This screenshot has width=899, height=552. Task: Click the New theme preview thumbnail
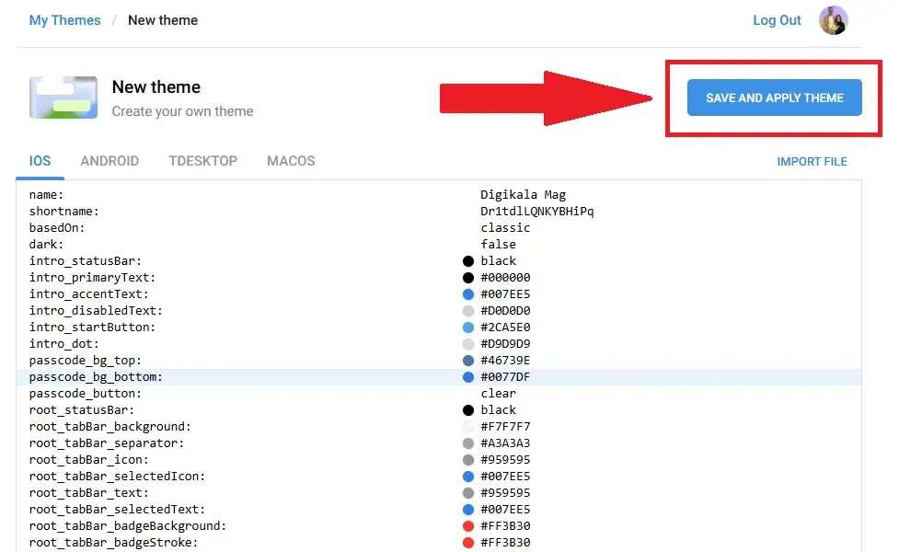pos(63,98)
